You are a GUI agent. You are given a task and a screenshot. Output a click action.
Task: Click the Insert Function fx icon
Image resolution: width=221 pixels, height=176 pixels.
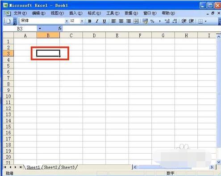(x=60, y=28)
